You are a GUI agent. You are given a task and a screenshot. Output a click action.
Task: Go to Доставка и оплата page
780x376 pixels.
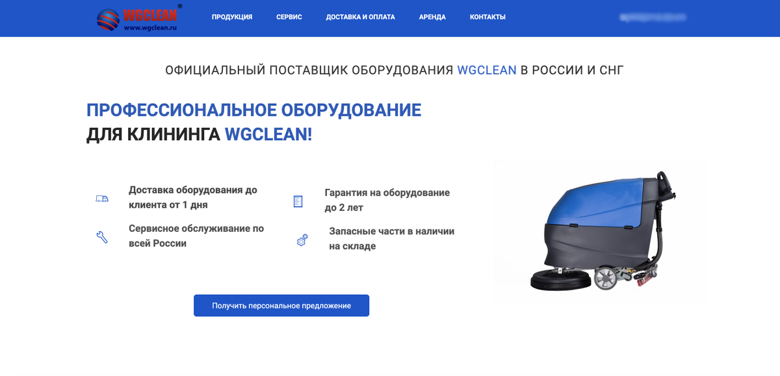point(361,17)
